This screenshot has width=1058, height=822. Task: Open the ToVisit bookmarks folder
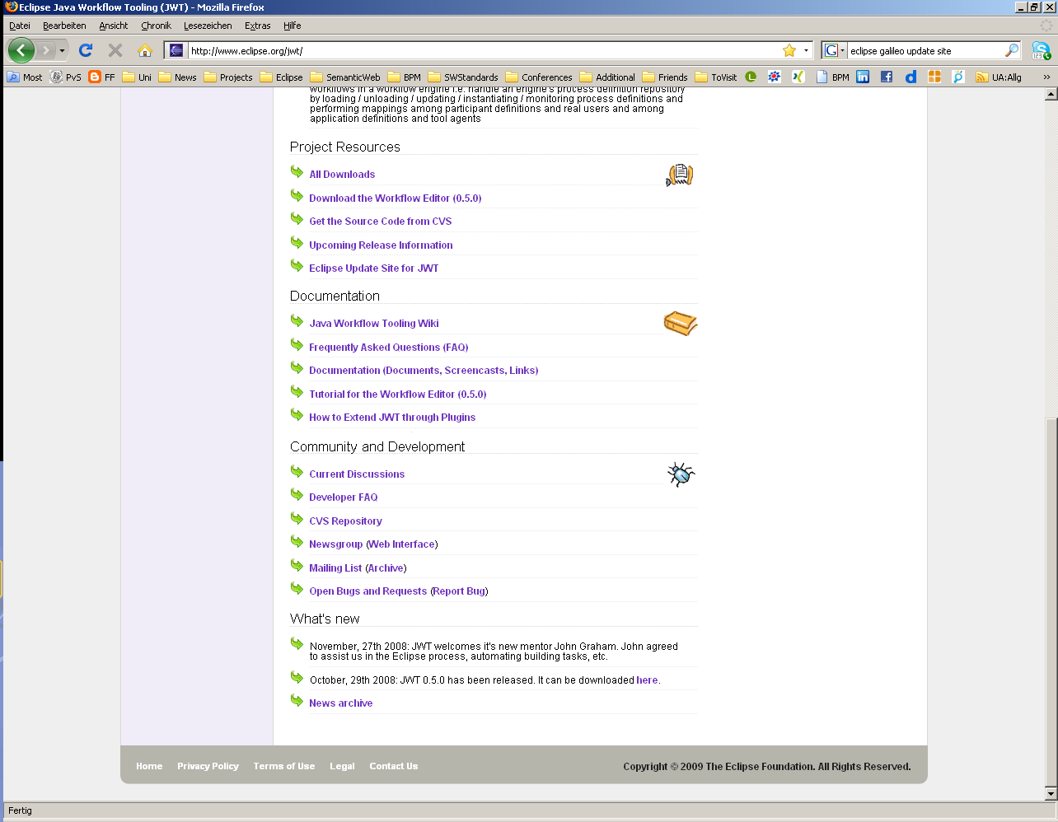point(716,77)
